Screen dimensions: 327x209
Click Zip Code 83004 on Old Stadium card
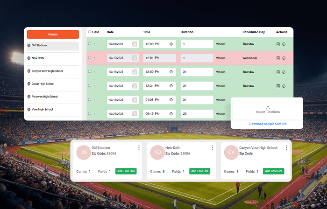pos(104,153)
